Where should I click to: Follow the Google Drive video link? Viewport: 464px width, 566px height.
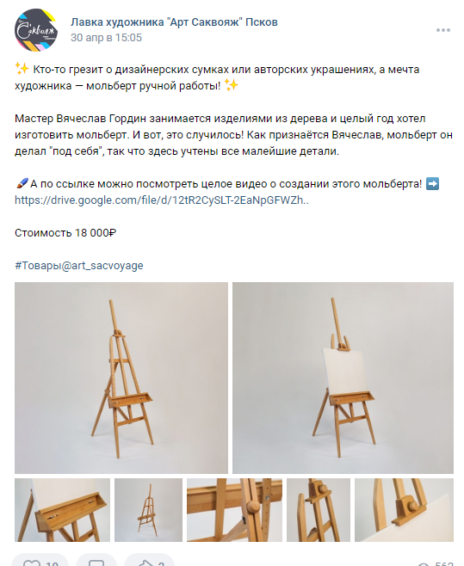pos(162,200)
